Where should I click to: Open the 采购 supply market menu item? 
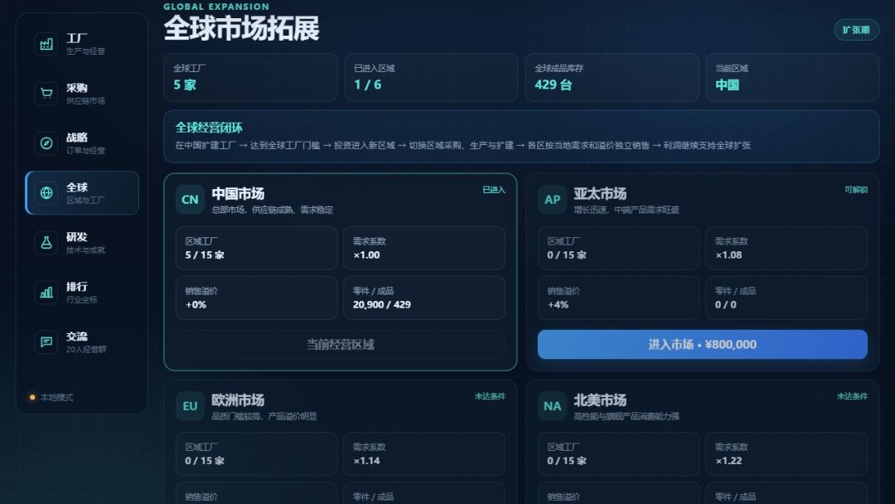82,94
